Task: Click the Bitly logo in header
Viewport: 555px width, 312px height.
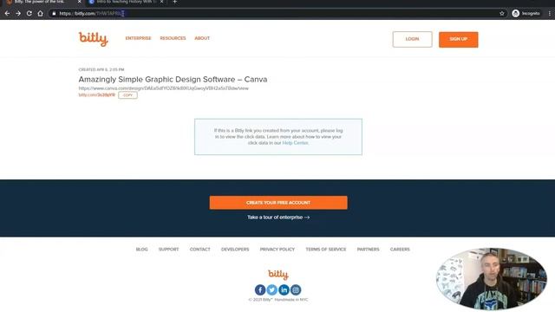Action: coord(93,39)
